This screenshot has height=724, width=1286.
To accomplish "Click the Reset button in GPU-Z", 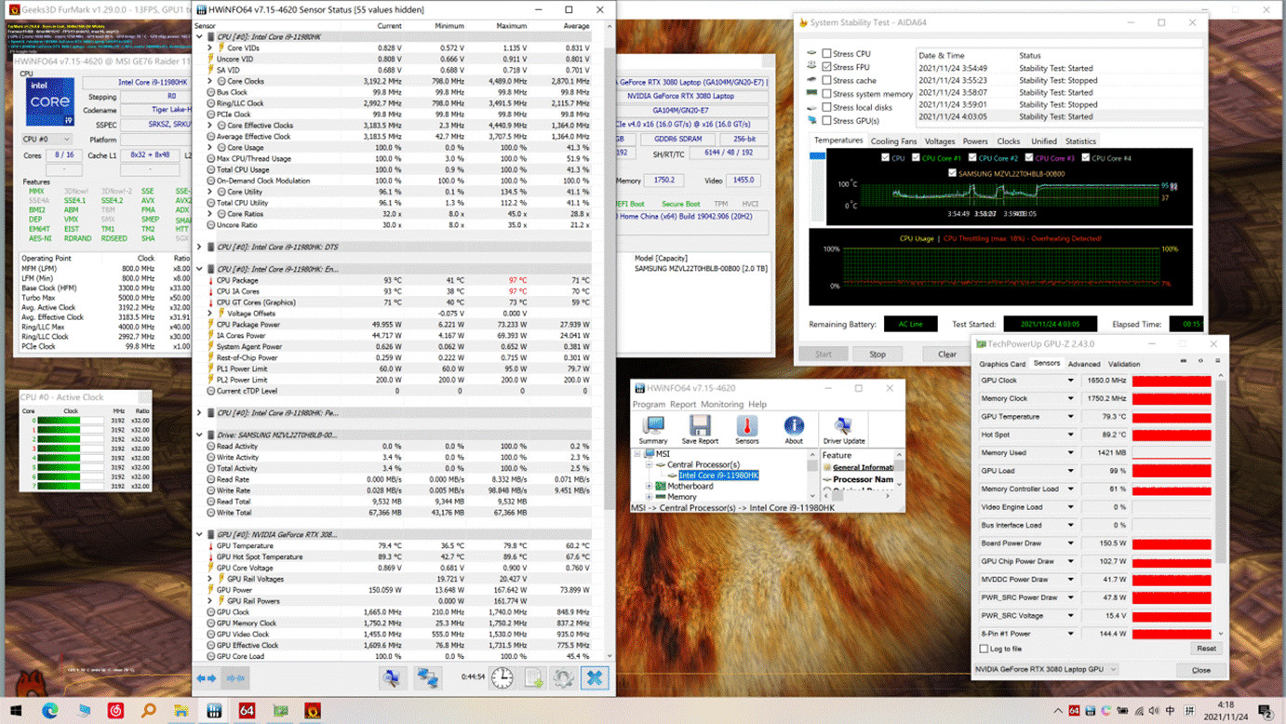I will click(x=1206, y=649).
